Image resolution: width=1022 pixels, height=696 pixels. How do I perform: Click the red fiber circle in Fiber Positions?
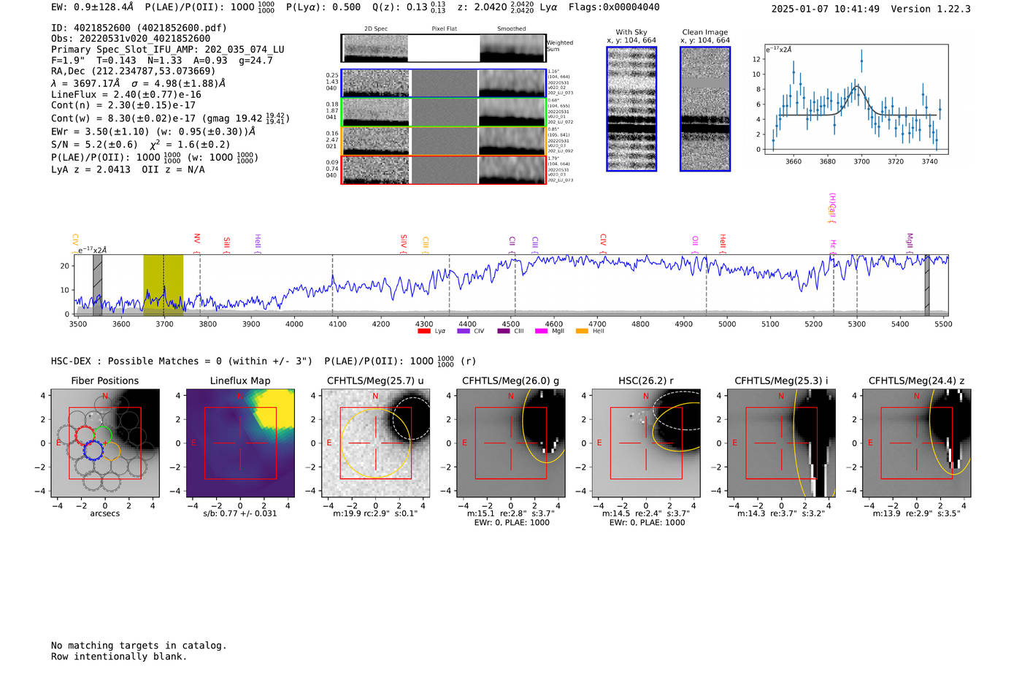point(85,436)
